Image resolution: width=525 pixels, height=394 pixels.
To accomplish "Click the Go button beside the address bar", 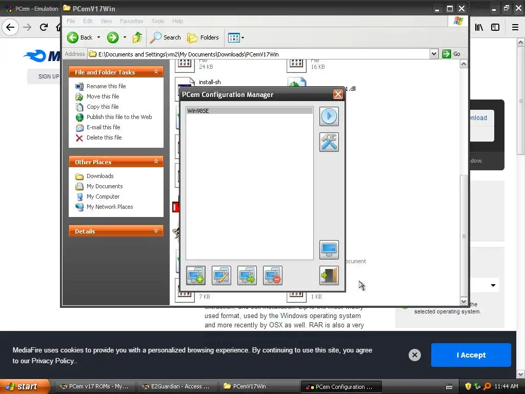I will tap(451, 54).
